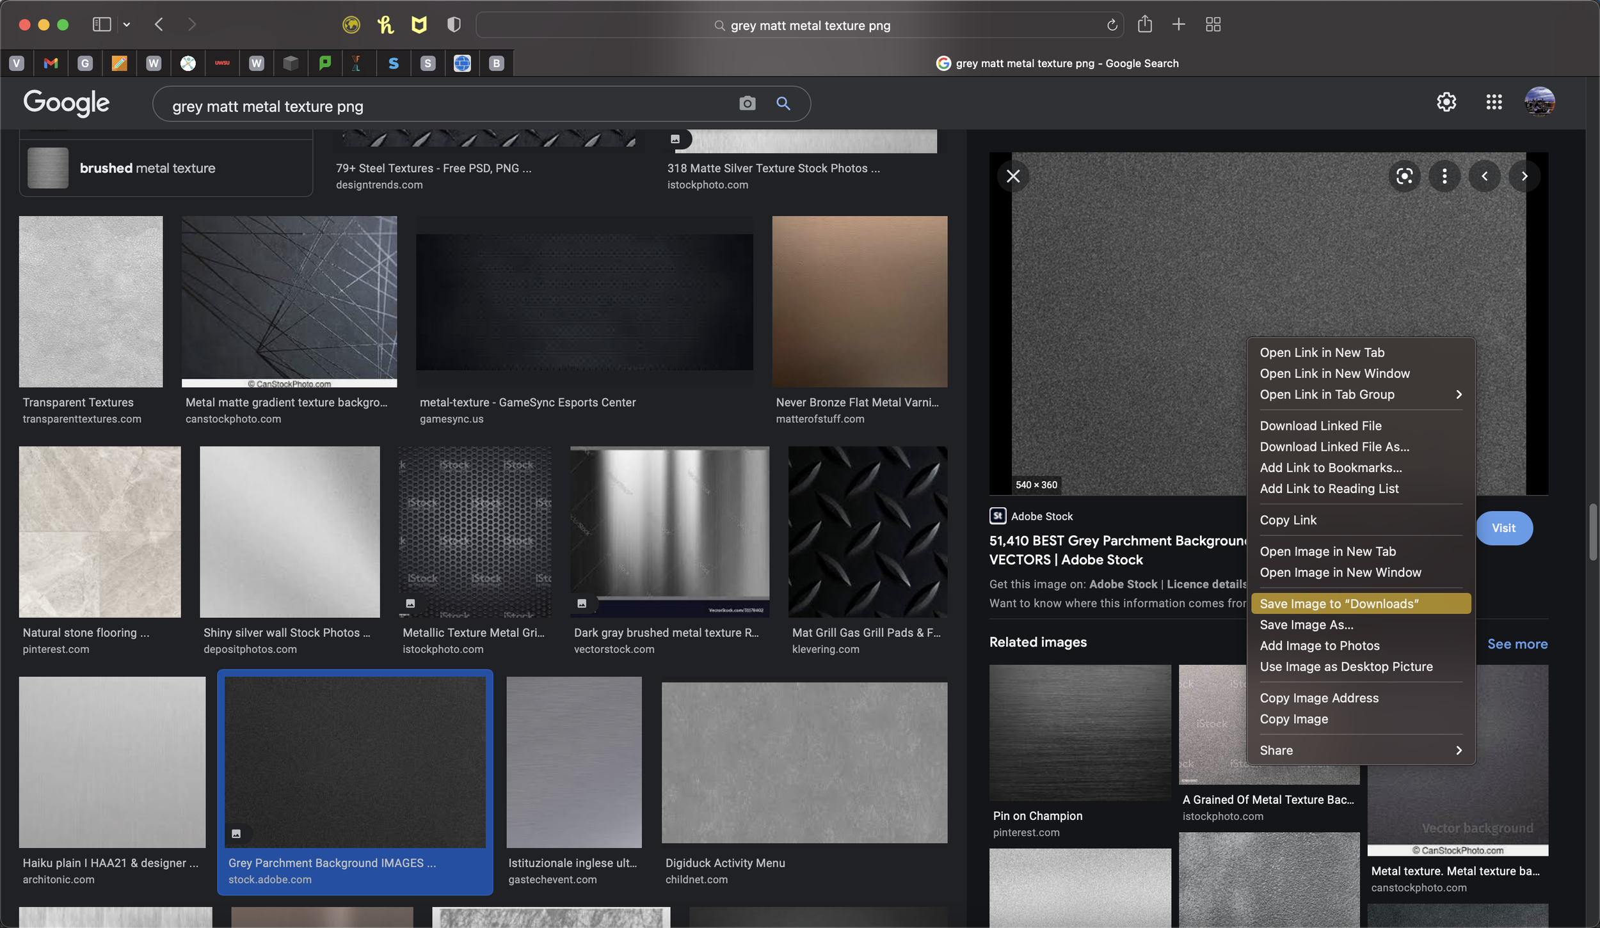The height and width of the screenshot is (928, 1600).
Task: Show next image in preview
Action: pos(1524,176)
